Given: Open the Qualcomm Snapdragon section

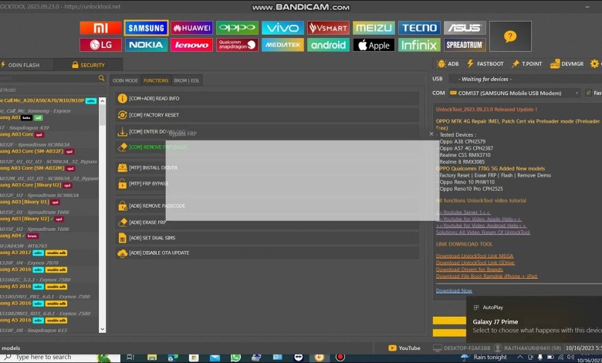Looking at the screenshot, I should pyautogui.click(x=237, y=45).
